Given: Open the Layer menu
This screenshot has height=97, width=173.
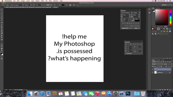Looking at the screenshot, I should pyautogui.click(x=28, y=1).
